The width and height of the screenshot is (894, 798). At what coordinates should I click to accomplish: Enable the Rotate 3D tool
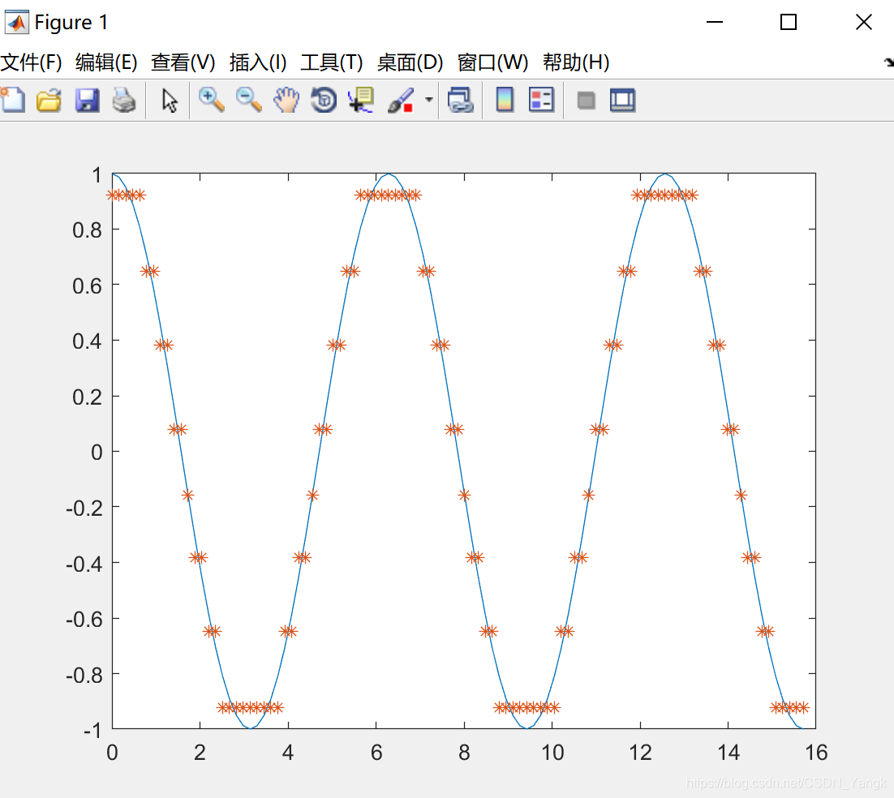324,101
